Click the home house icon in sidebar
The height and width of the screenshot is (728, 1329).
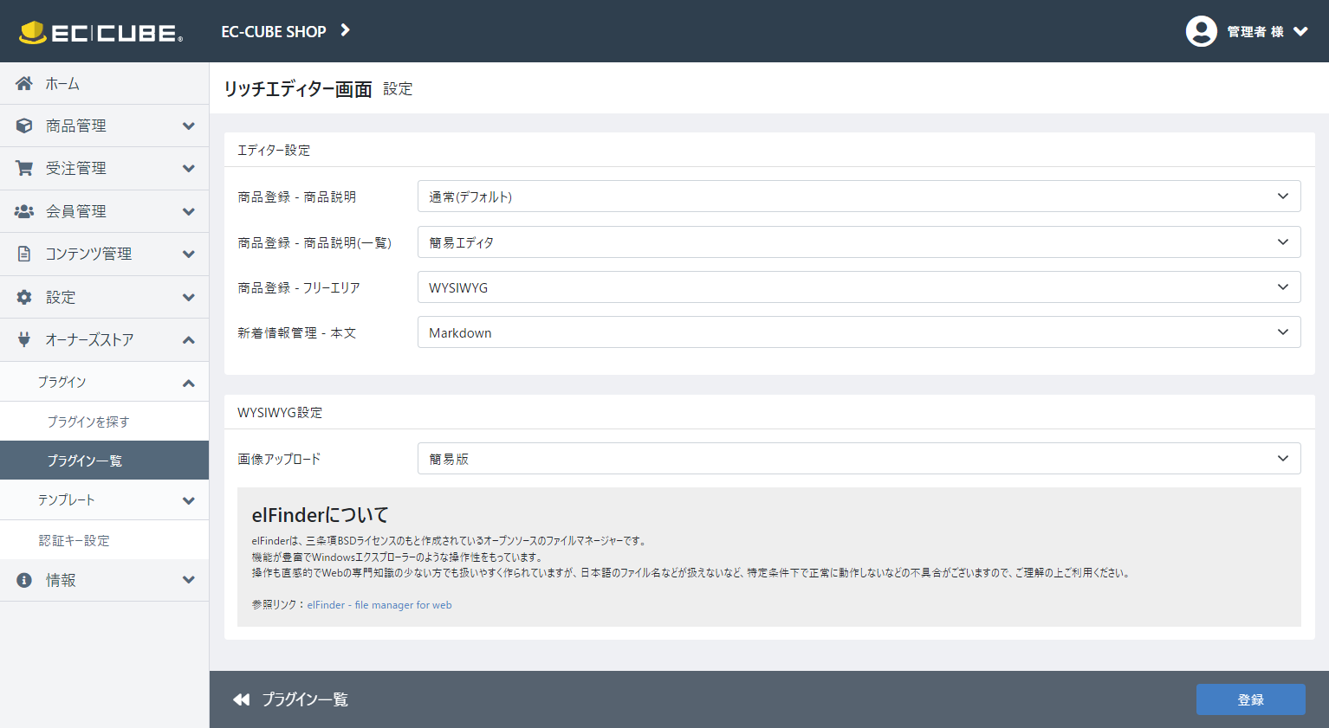coord(24,83)
